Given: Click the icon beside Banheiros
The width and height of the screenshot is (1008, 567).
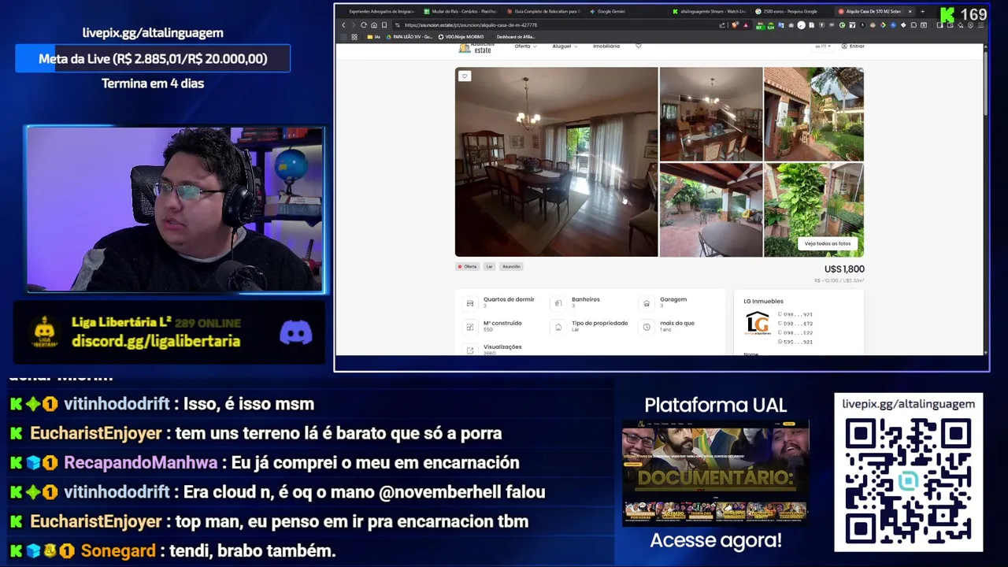Looking at the screenshot, I should click(x=558, y=303).
